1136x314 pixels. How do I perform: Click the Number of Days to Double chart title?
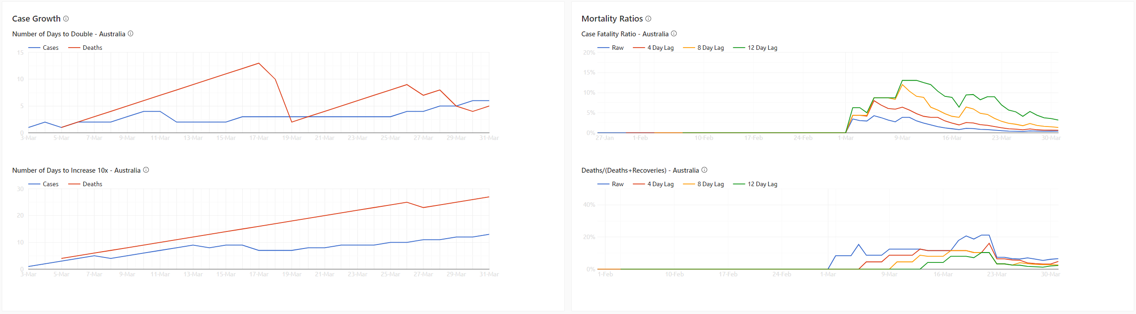[69, 34]
